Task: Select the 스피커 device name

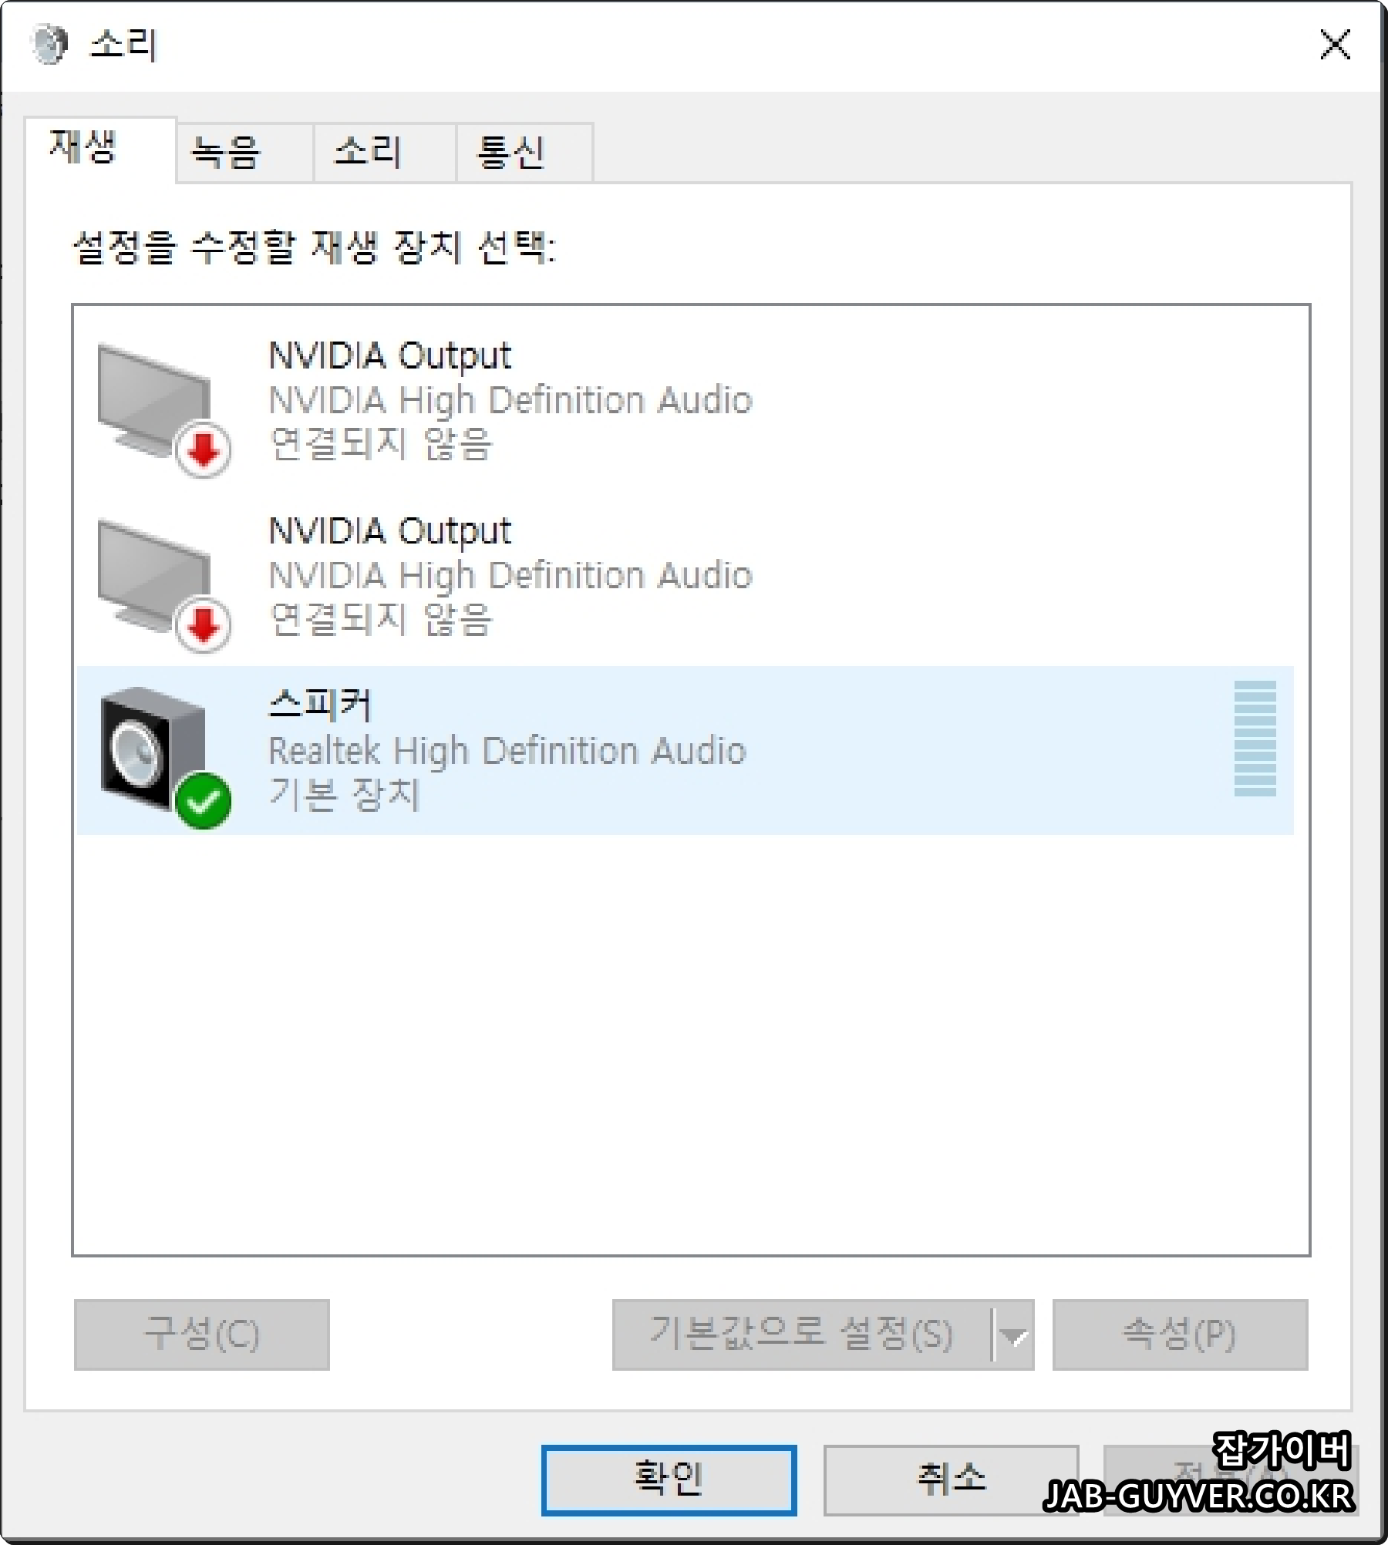Action: [320, 705]
